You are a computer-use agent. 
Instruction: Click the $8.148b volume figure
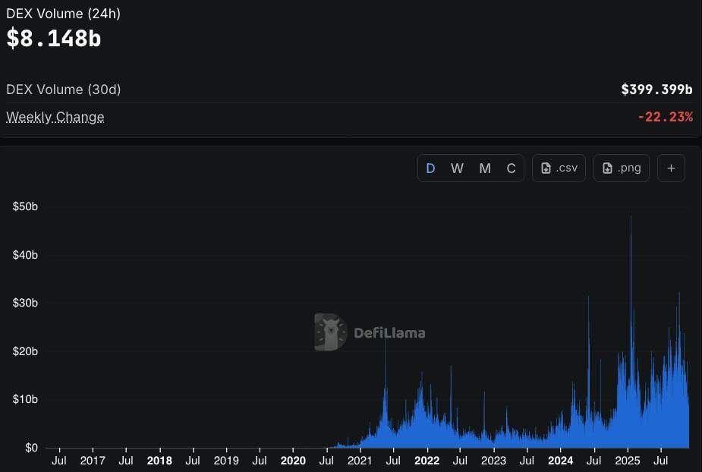point(54,39)
